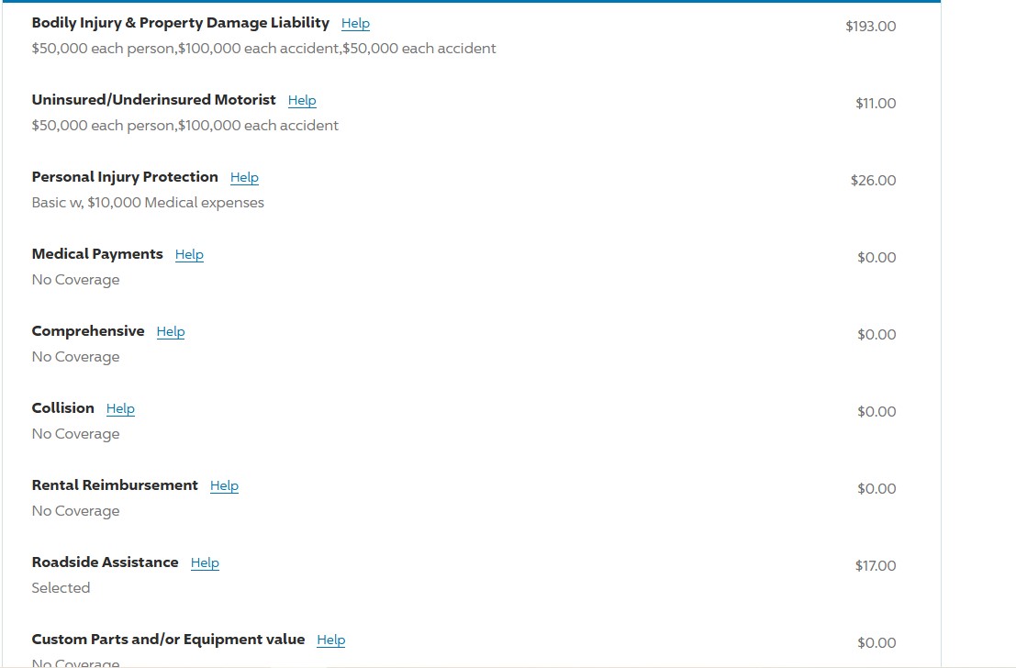This screenshot has width=1016, height=668.
Task: Click 'No Coverage' under Collision
Action: tap(76, 434)
